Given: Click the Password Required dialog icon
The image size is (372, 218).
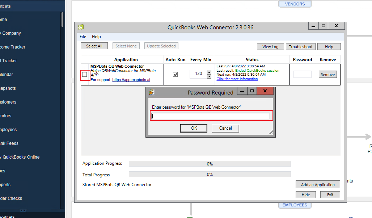Looking at the screenshot, I should pyautogui.click(x=152, y=92).
